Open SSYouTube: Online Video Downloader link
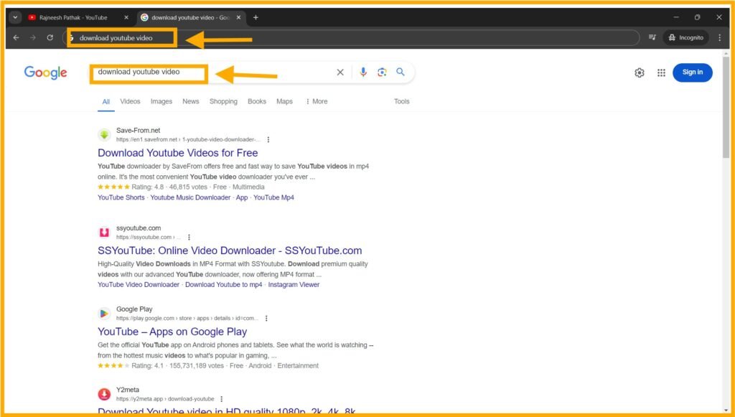 click(230, 250)
